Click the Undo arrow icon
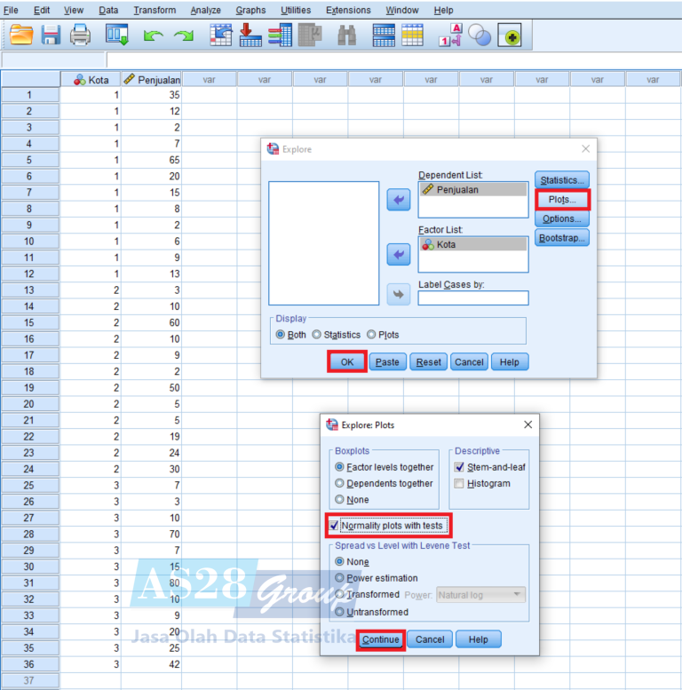 coord(153,35)
